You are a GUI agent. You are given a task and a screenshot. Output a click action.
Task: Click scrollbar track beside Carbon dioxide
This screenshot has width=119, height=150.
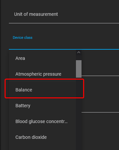[79, 137]
